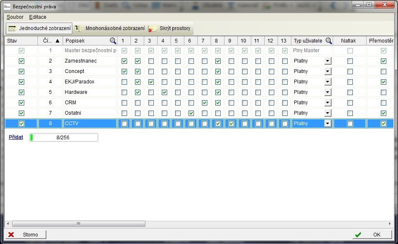Viewport: 398px width, 244px height.
Task: Click the 8/256 progress bar
Action: [x=64, y=138]
